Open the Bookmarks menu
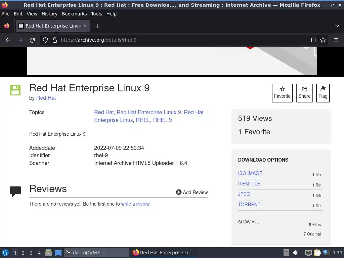Viewport: 344px width, 258px height. pyautogui.click(x=74, y=14)
